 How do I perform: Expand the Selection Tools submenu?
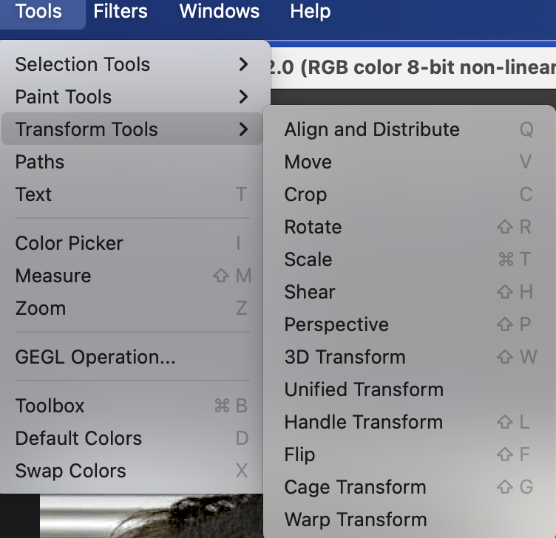(x=82, y=64)
